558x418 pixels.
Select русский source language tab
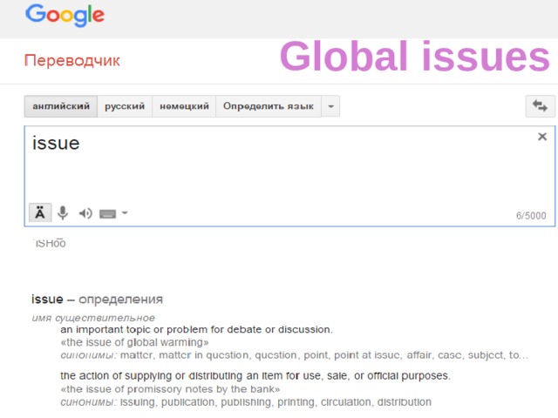tap(125, 106)
